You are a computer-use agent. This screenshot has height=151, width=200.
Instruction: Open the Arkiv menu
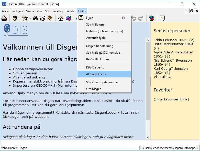click(x=5, y=11)
